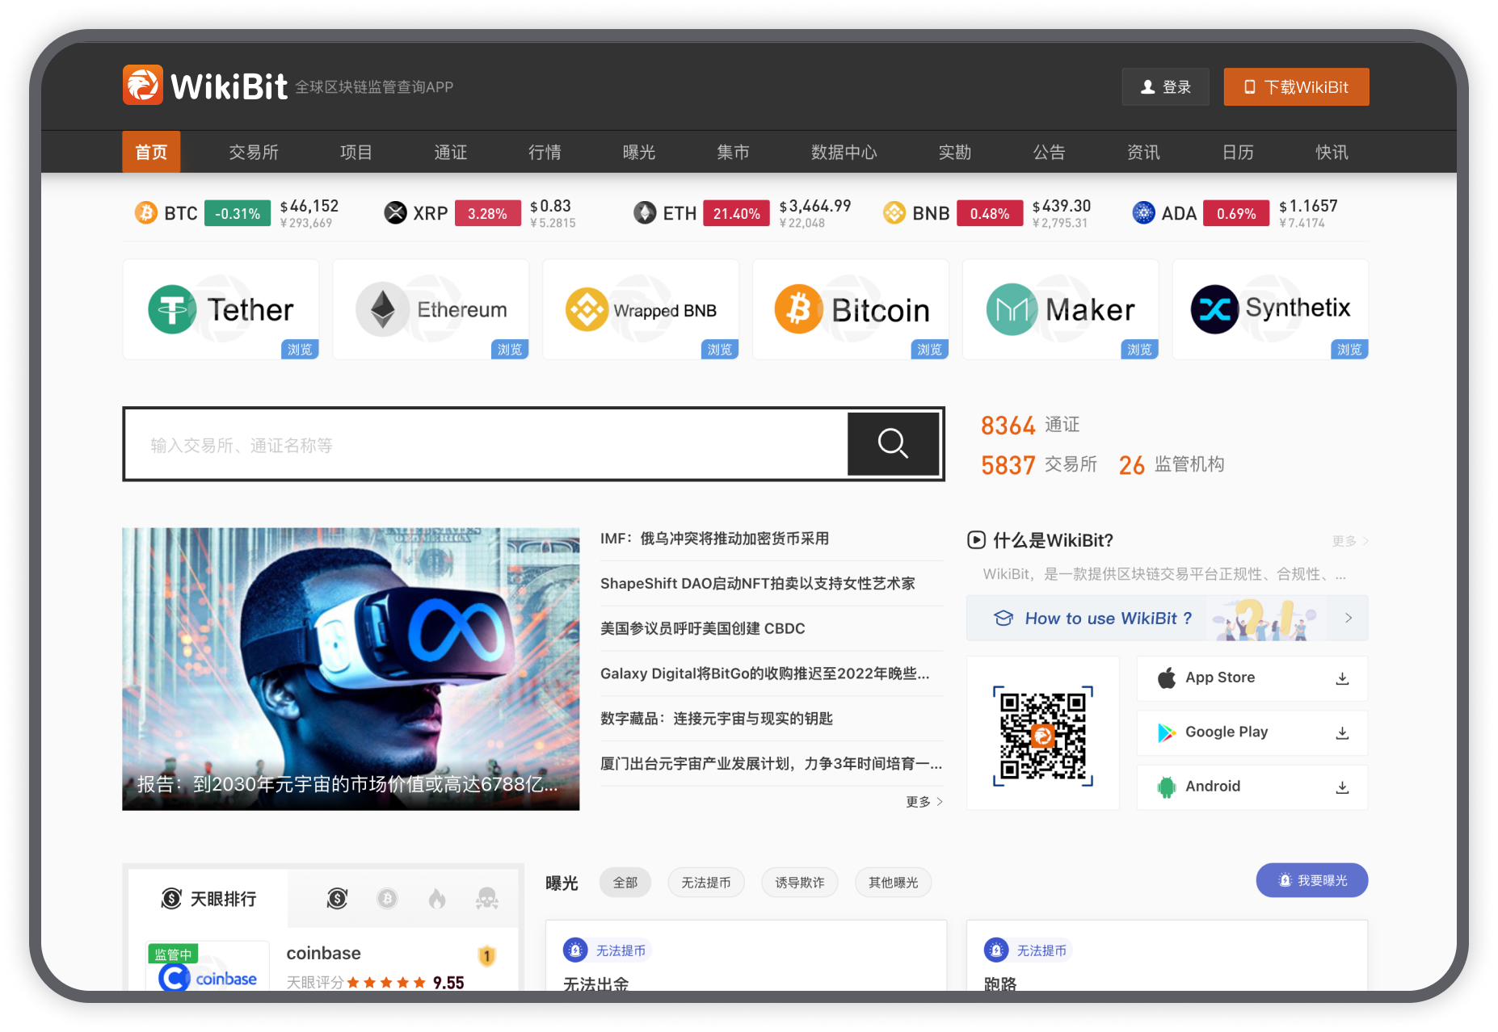Filter exposures by 全部

[625, 883]
